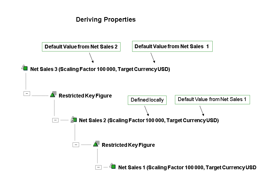This screenshot has height=195, width=260.
Task: Click the non-bold 'Default Value from Net Sales 1' callout
Action: click(212, 99)
